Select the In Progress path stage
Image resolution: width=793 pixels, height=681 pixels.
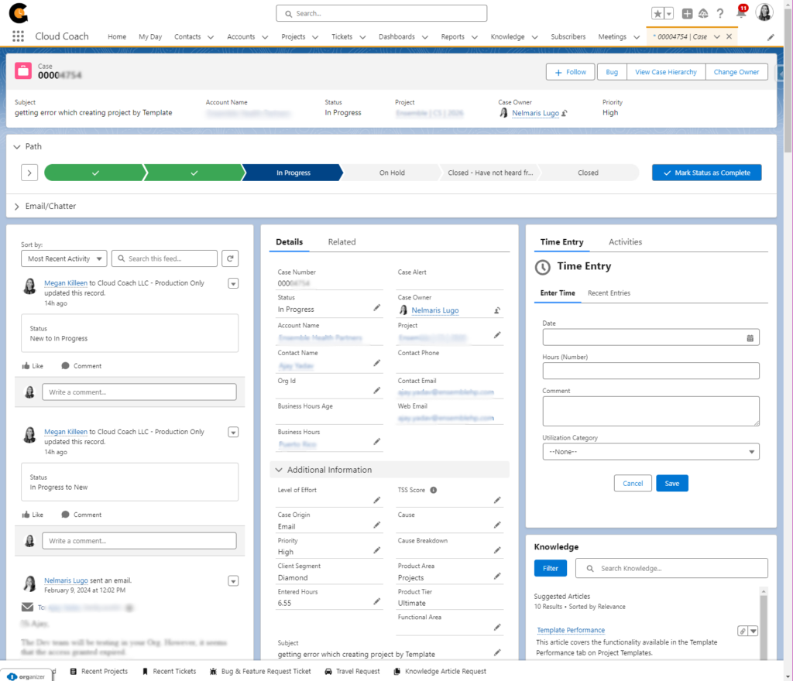(294, 172)
